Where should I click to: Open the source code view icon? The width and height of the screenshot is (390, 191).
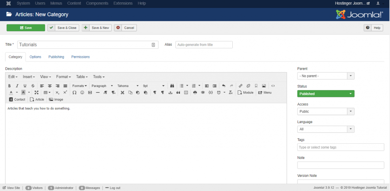coord(273,86)
